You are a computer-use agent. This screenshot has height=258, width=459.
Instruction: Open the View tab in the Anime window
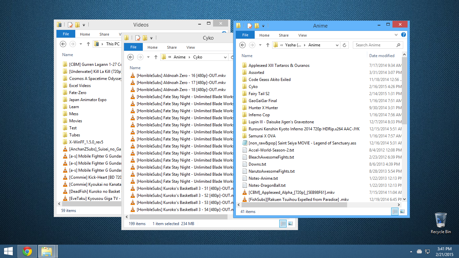(302, 35)
